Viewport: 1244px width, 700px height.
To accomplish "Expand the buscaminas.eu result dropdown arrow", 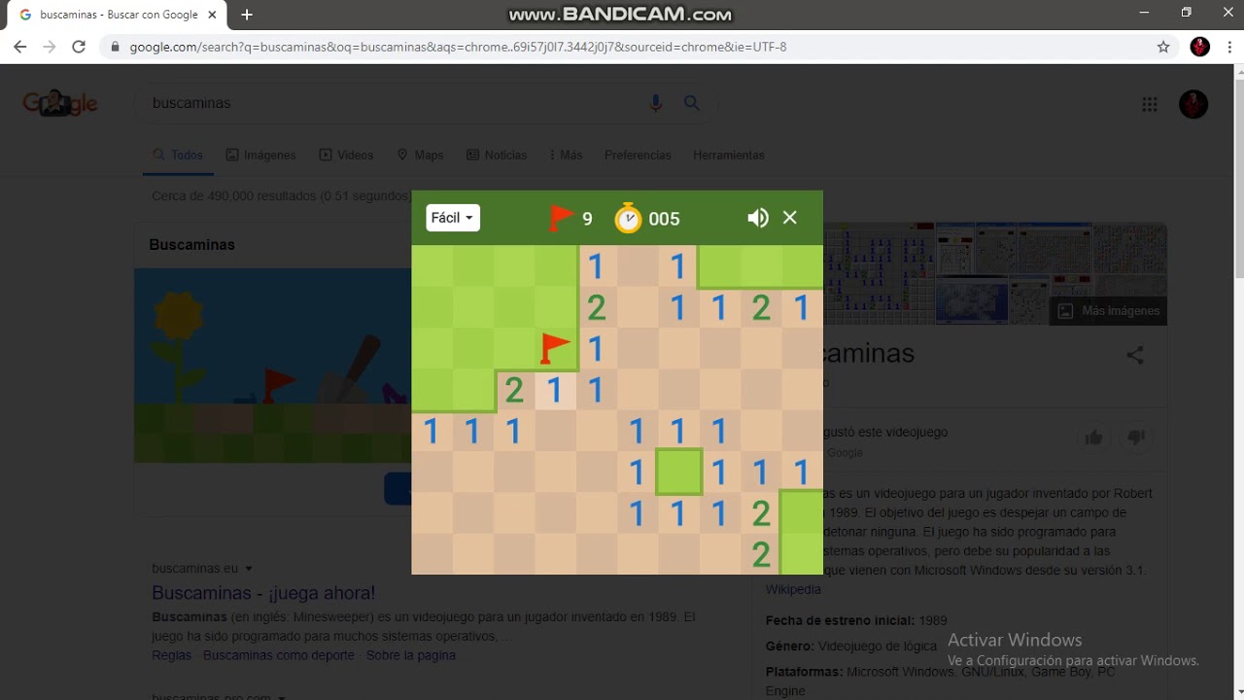I will (x=249, y=569).
